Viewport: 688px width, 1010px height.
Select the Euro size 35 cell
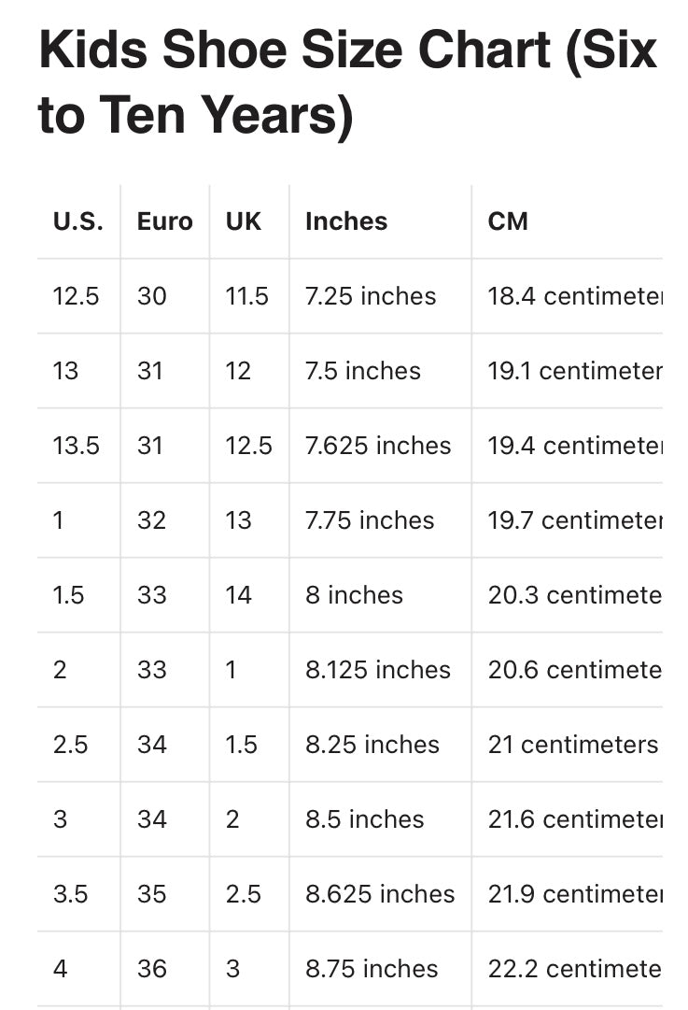click(x=152, y=894)
